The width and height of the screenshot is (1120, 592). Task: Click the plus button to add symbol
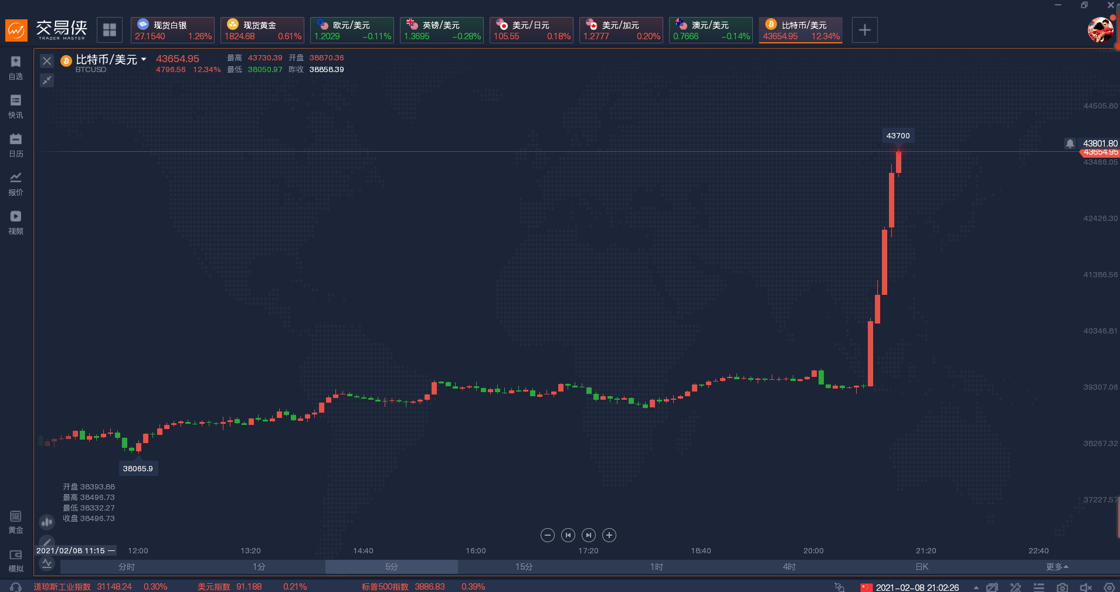coord(864,30)
